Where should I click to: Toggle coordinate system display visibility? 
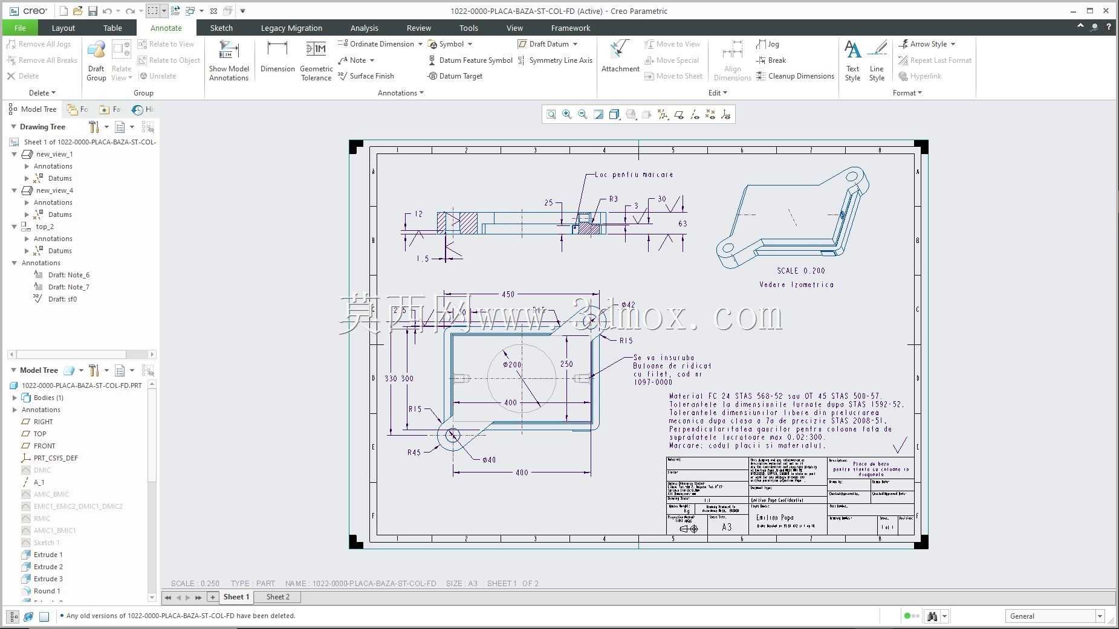pos(726,114)
